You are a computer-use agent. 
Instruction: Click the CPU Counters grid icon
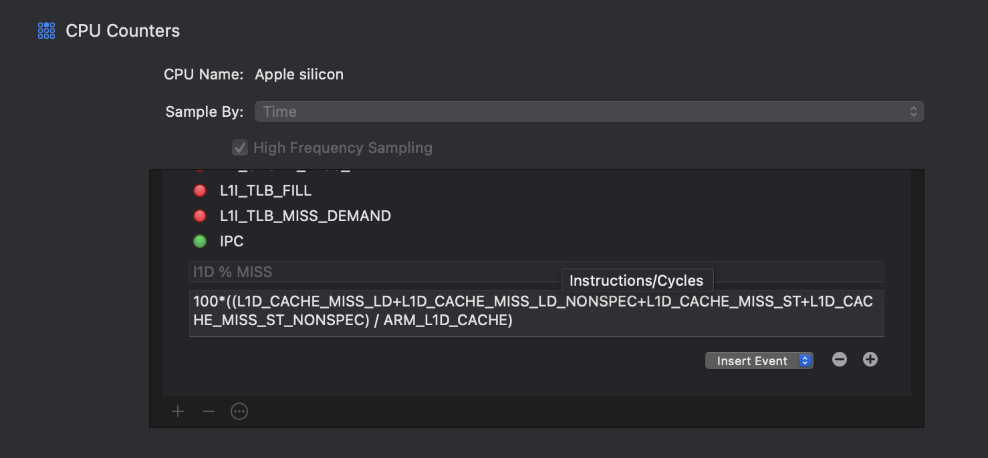click(46, 31)
